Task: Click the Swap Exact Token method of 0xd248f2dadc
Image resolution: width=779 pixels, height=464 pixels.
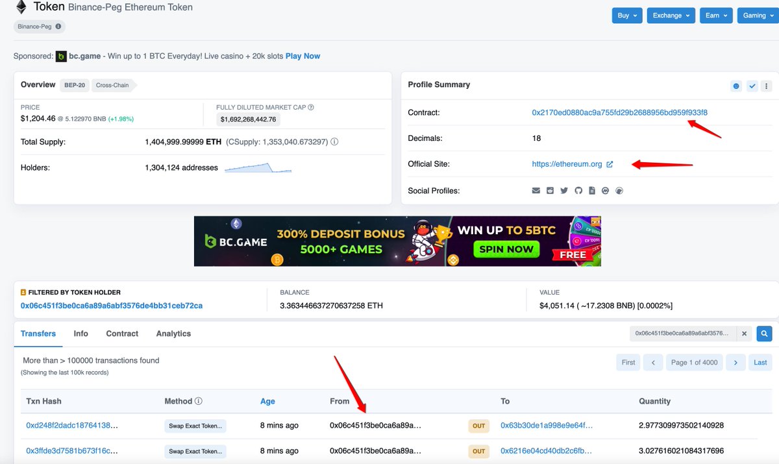Action: tap(195, 426)
